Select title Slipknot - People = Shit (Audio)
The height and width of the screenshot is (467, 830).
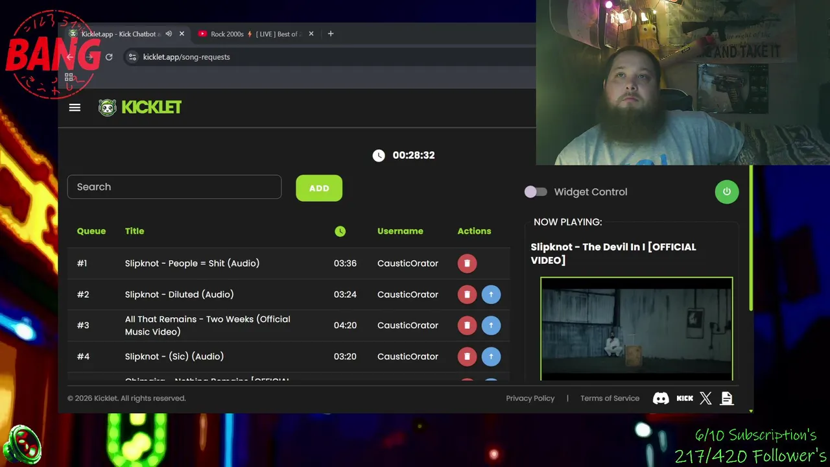[x=192, y=263]
